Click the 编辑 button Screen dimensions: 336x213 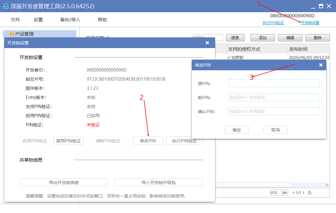point(290,38)
